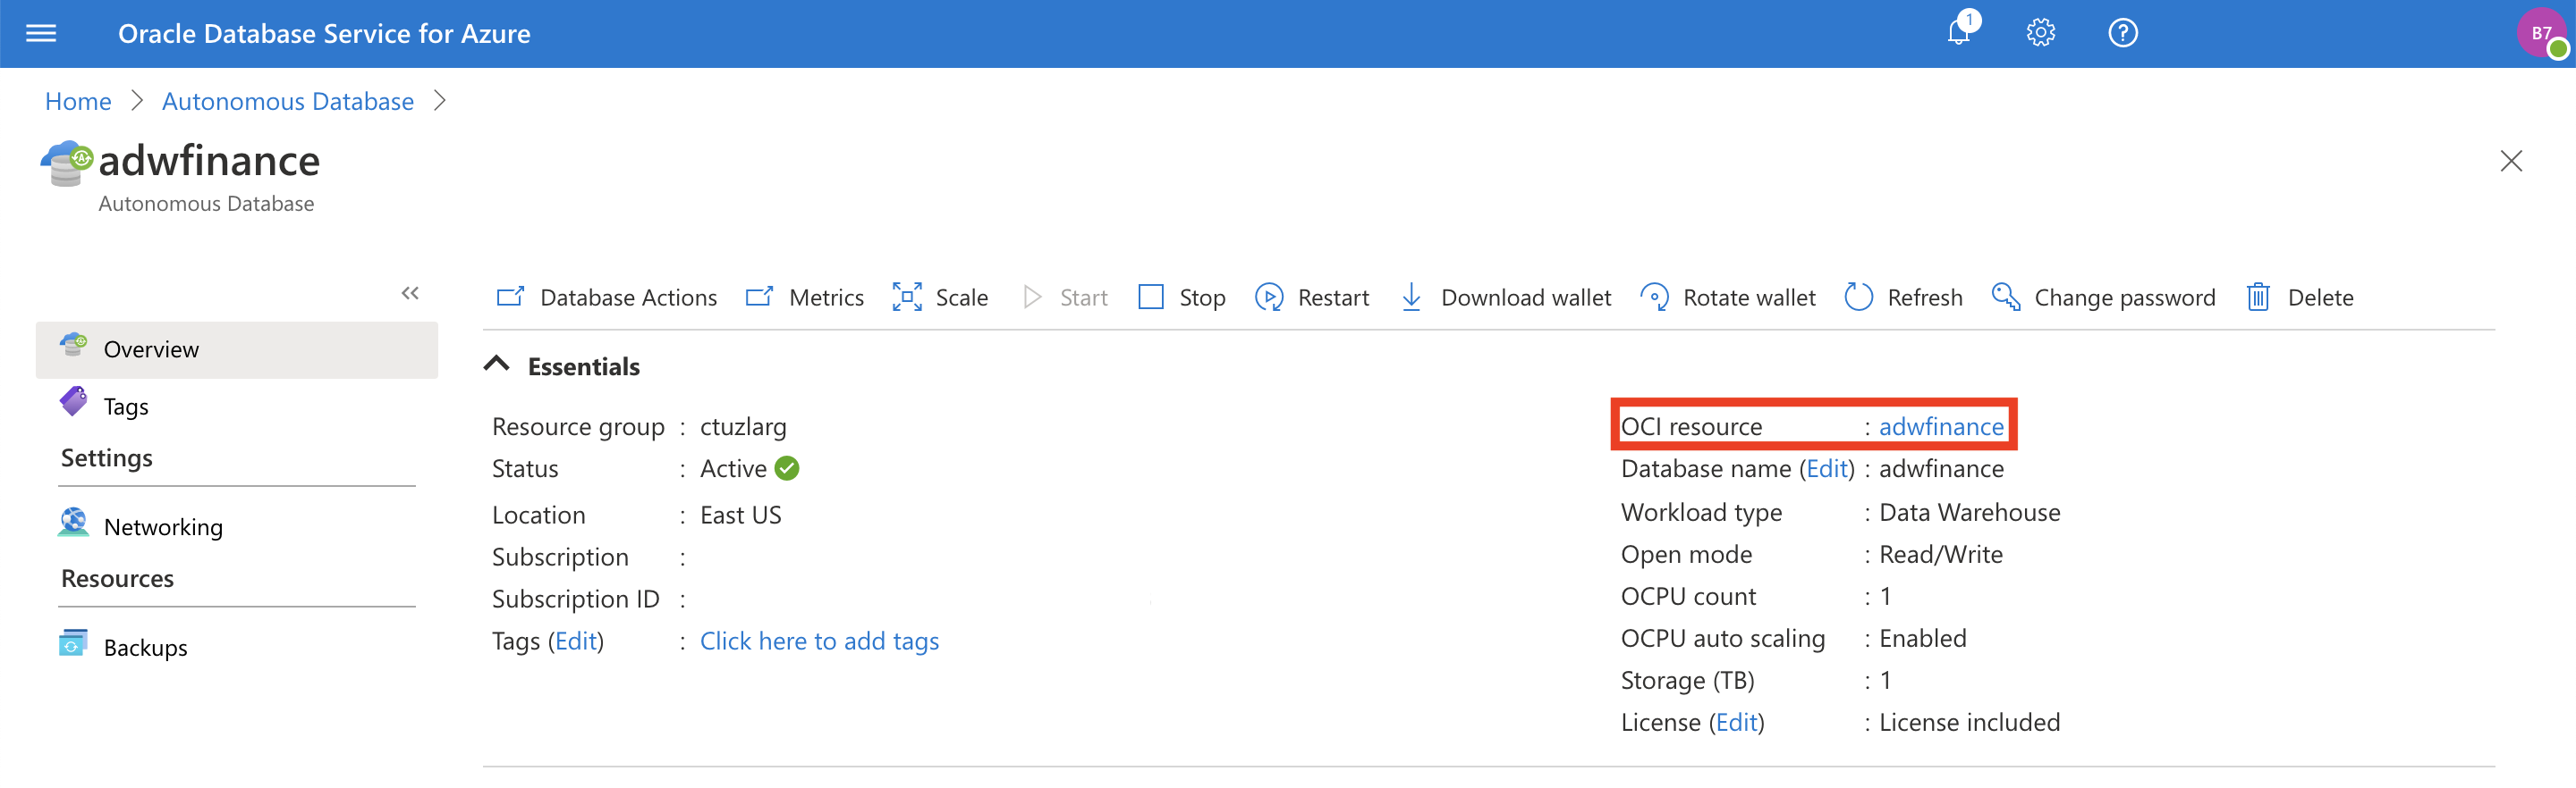The width and height of the screenshot is (2576, 788).
Task: Click the chevron after Autonomous Database breadcrumb
Action: click(x=440, y=101)
